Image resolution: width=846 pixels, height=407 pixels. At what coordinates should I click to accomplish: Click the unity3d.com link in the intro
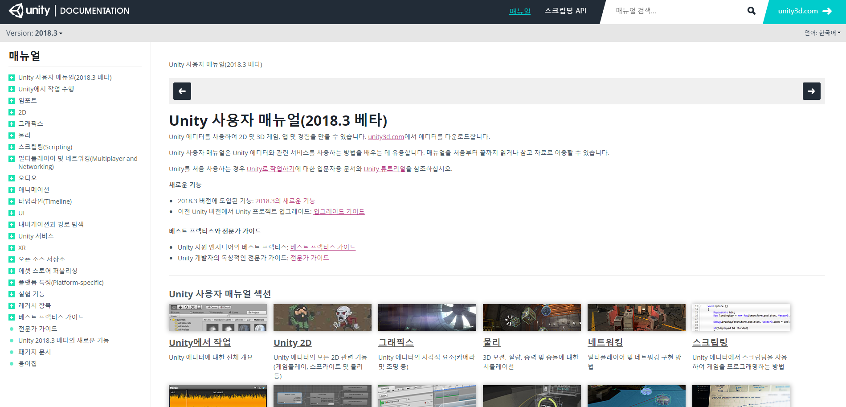pos(386,137)
